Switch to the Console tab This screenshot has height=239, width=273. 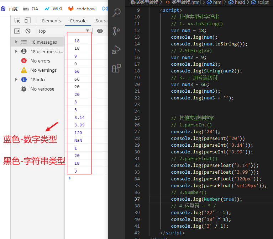[x=78, y=21]
